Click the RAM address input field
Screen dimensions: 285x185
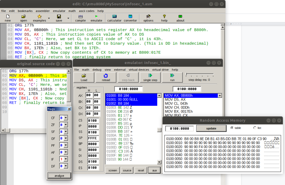point(179,128)
